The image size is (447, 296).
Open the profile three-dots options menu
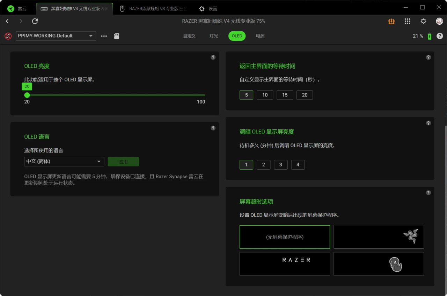104,36
